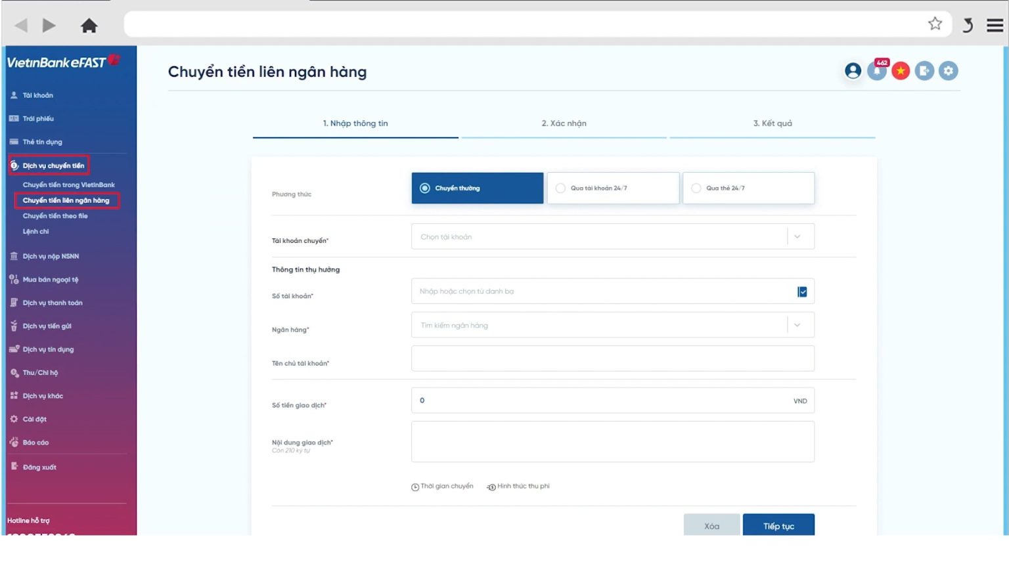Select Qua thẻ 24/7 transfer method
The width and height of the screenshot is (1009, 583).
[748, 188]
